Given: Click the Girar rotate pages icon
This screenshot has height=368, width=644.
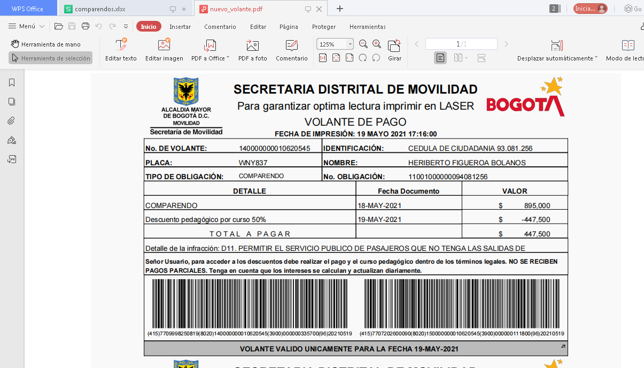Looking at the screenshot, I should click(394, 45).
